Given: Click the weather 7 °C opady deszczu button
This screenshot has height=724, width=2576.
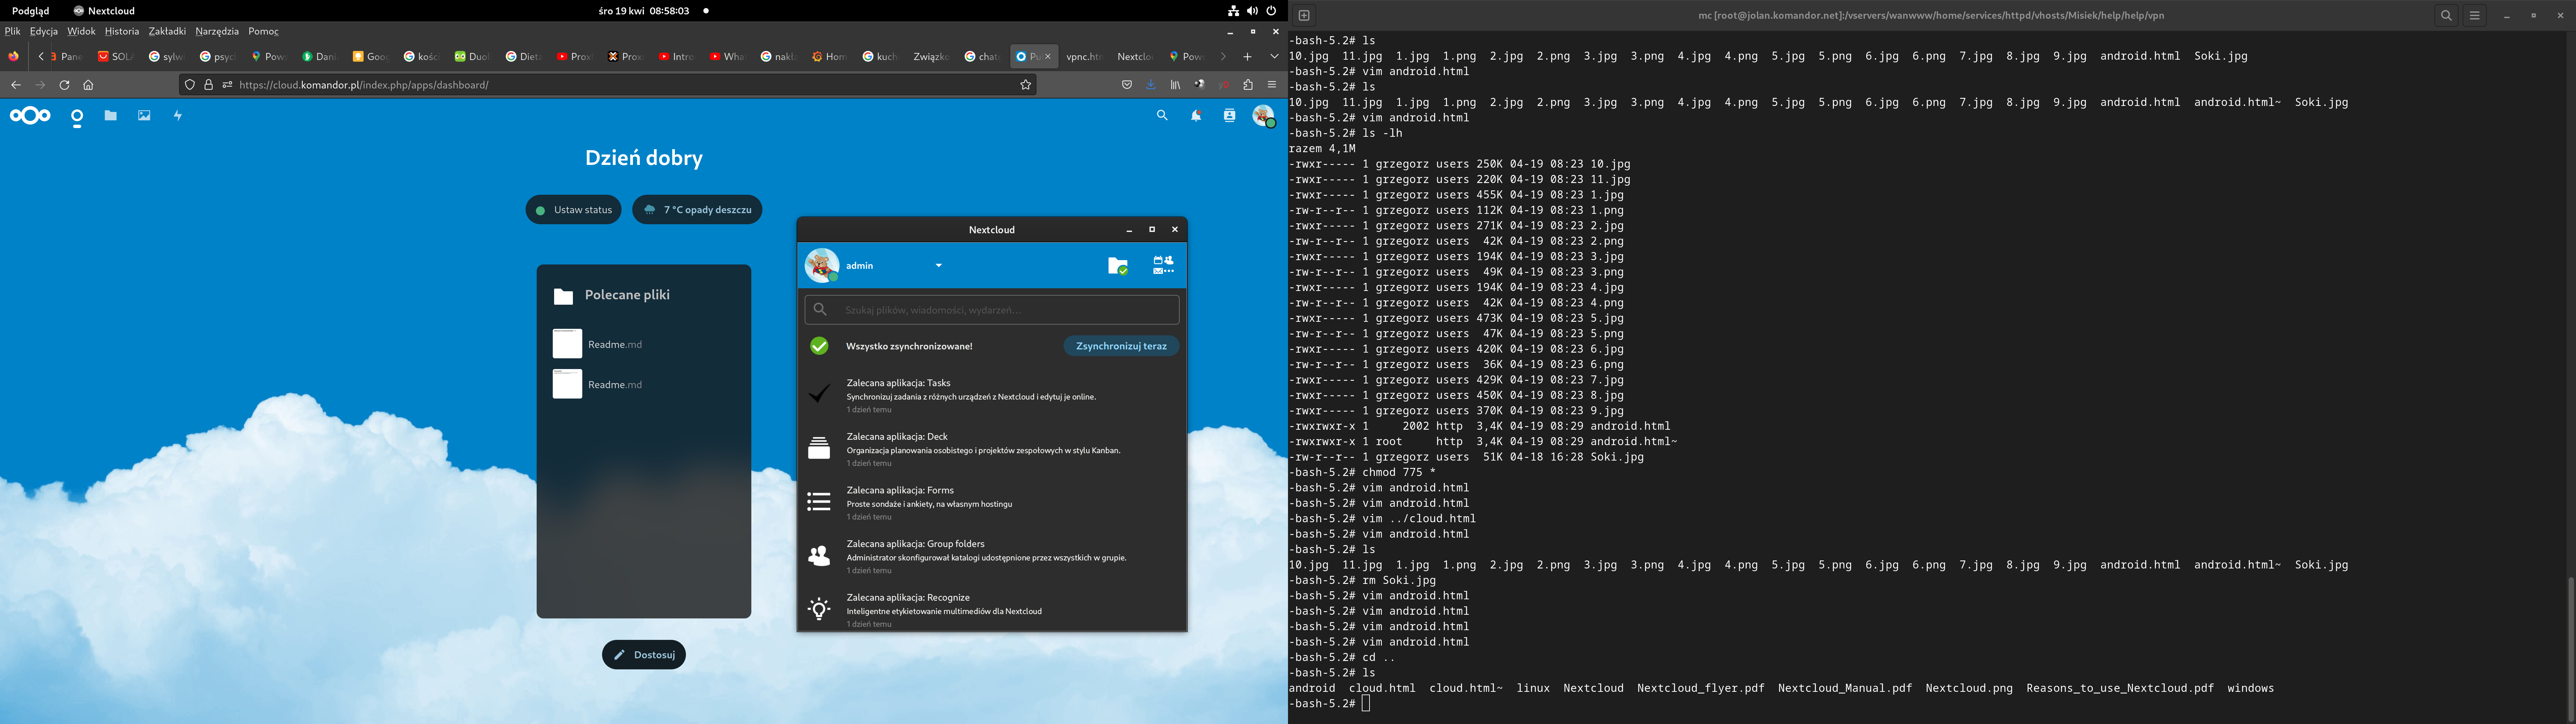Looking at the screenshot, I should (697, 210).
